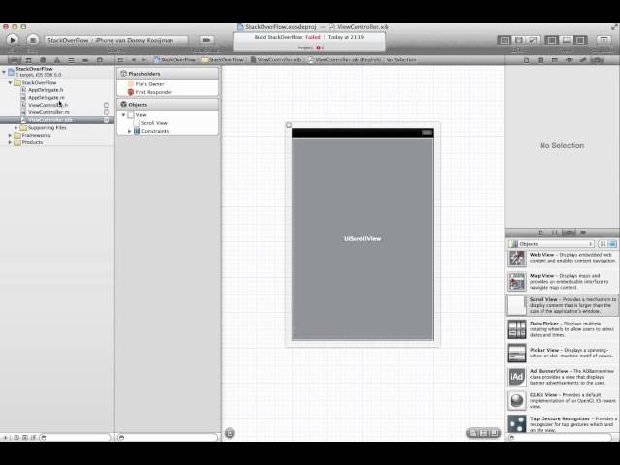Show the Issue navigator

coord(57,60)
